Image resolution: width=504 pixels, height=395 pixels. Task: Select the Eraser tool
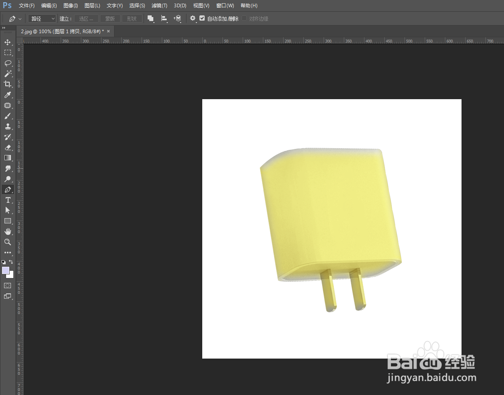(x=8, y=147)
